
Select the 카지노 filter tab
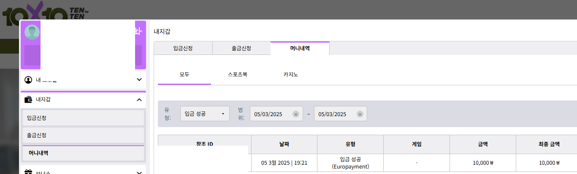[x=290, y=74]
